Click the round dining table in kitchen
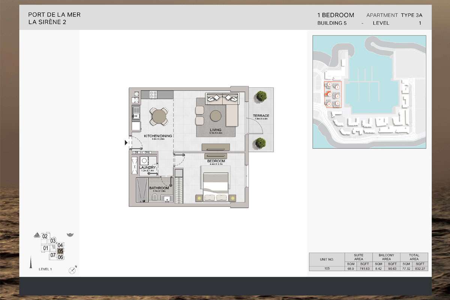 click(159, 116)
